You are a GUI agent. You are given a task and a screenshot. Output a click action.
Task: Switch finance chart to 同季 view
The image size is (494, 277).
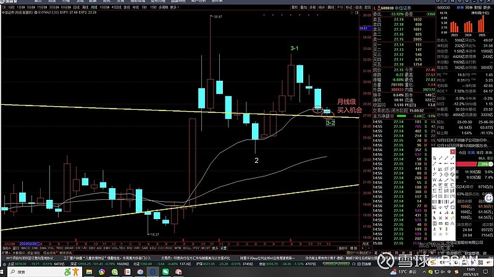[469, 7]
